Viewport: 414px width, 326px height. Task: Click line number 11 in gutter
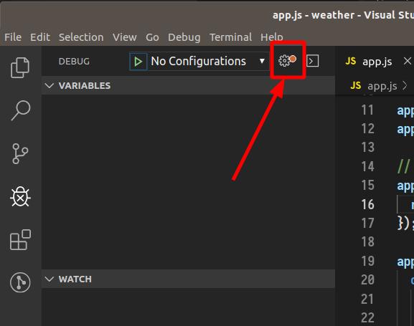(367, 110)
